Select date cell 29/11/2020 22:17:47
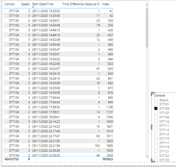Screen dimensions: 176x167 pos(46,136)
